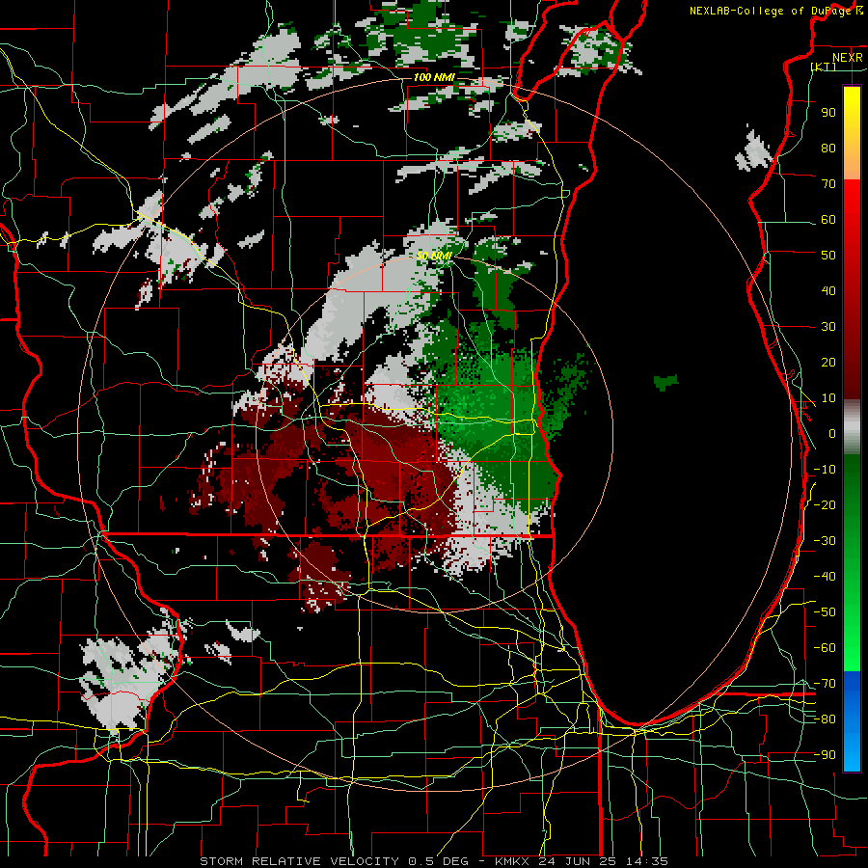The width and height of the screenshot is (868, 868).
Task: Click the 50 NMI range ring label
Action: (x=434, y=256)
